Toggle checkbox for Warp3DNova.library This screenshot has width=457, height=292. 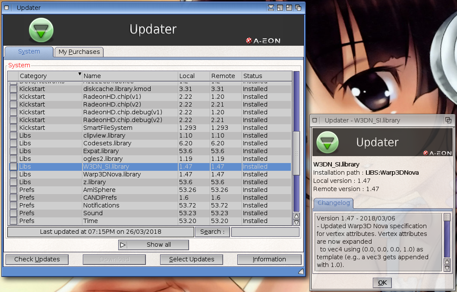[x=13, y=174]
